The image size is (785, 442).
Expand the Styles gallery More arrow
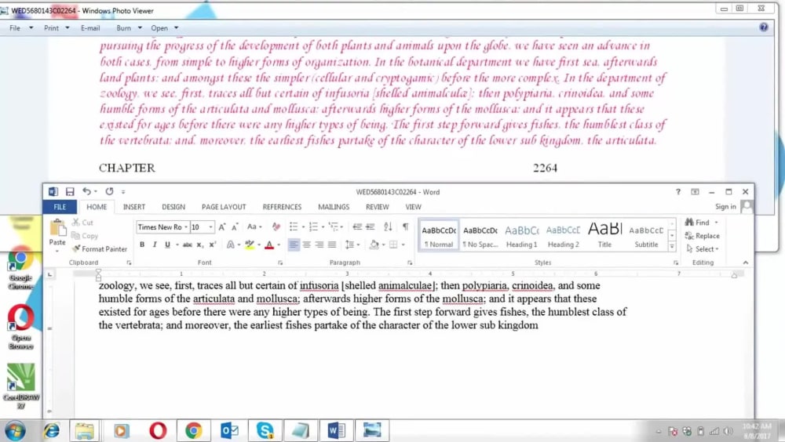(672, 247)
